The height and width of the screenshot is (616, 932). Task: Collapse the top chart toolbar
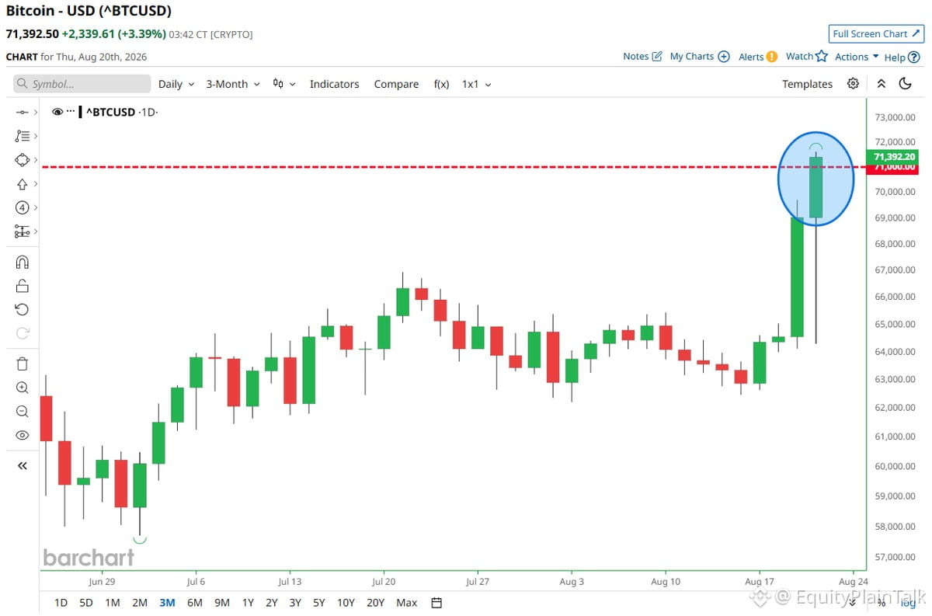coord(882,84)
